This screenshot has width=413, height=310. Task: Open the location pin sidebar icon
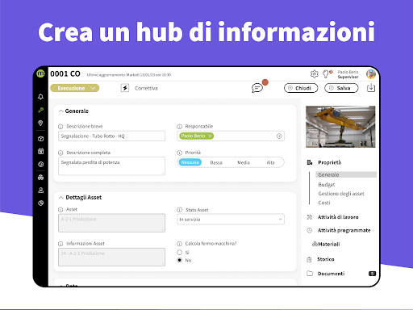click(x=40, y=123)
